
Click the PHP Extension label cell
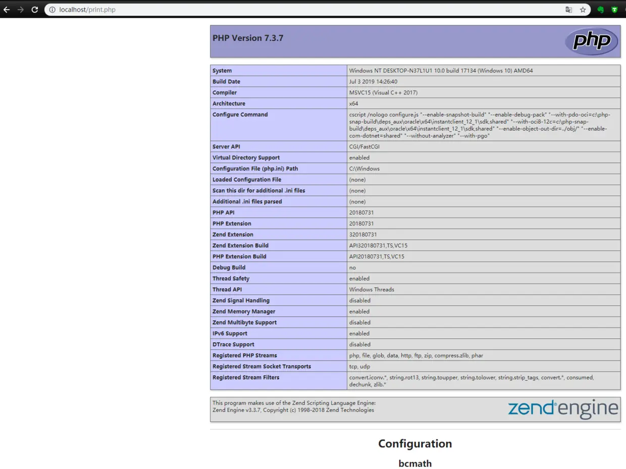(x=279, y=223)
